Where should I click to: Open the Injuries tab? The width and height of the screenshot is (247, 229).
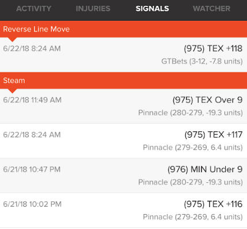93,9
